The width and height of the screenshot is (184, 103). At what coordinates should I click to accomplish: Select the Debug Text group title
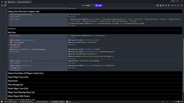[x=23, y=11]
